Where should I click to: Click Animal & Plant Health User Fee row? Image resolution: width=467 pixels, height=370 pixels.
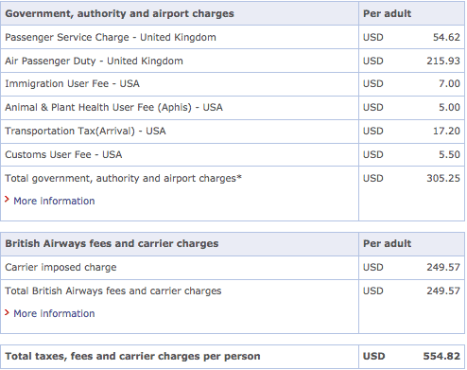point(233,108)
